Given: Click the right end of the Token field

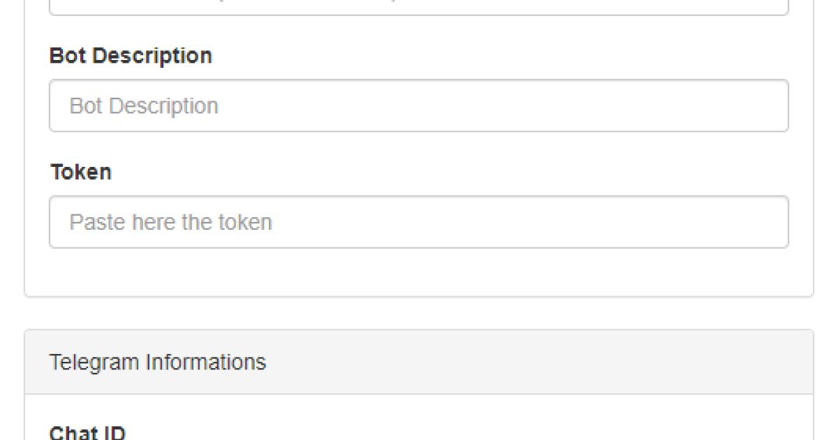Looking at the screenshot, I should [768, 222].
